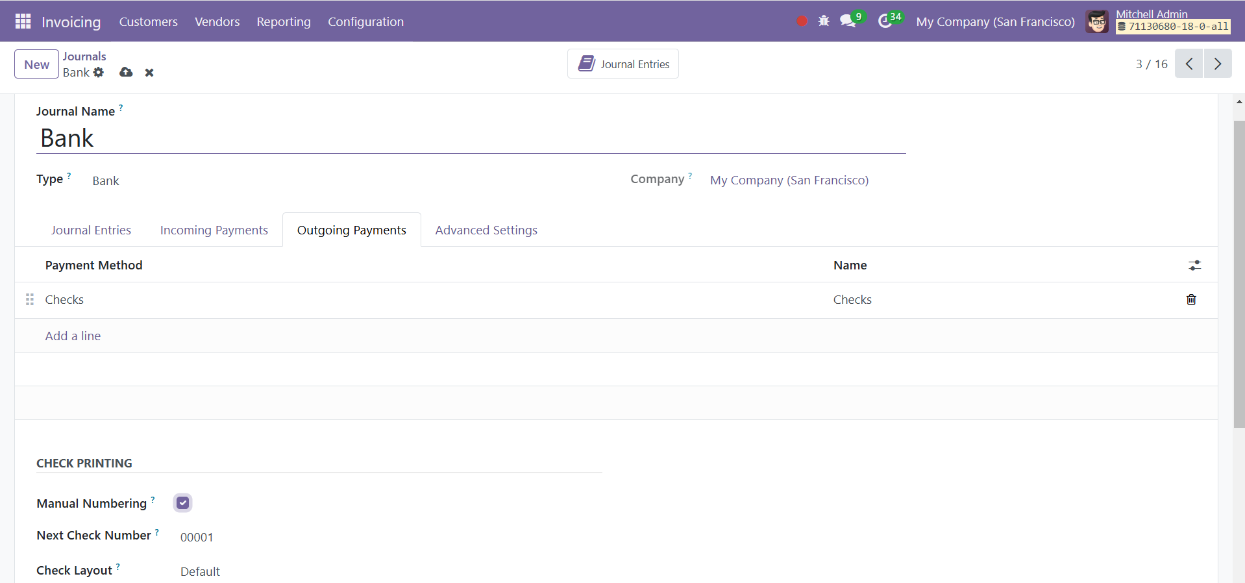Screen dimensions: 1245x583
Task: Click the Checks name cell
Action: coord(852,299)
